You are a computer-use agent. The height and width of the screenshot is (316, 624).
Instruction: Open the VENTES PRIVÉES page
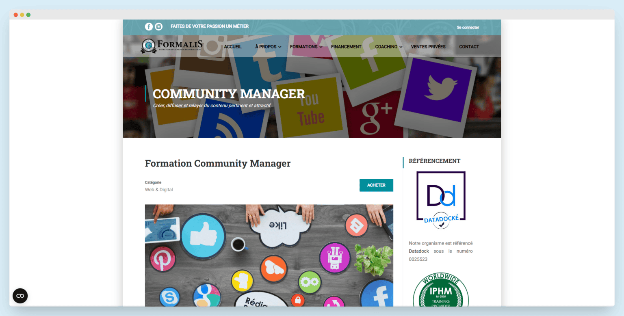428,46
